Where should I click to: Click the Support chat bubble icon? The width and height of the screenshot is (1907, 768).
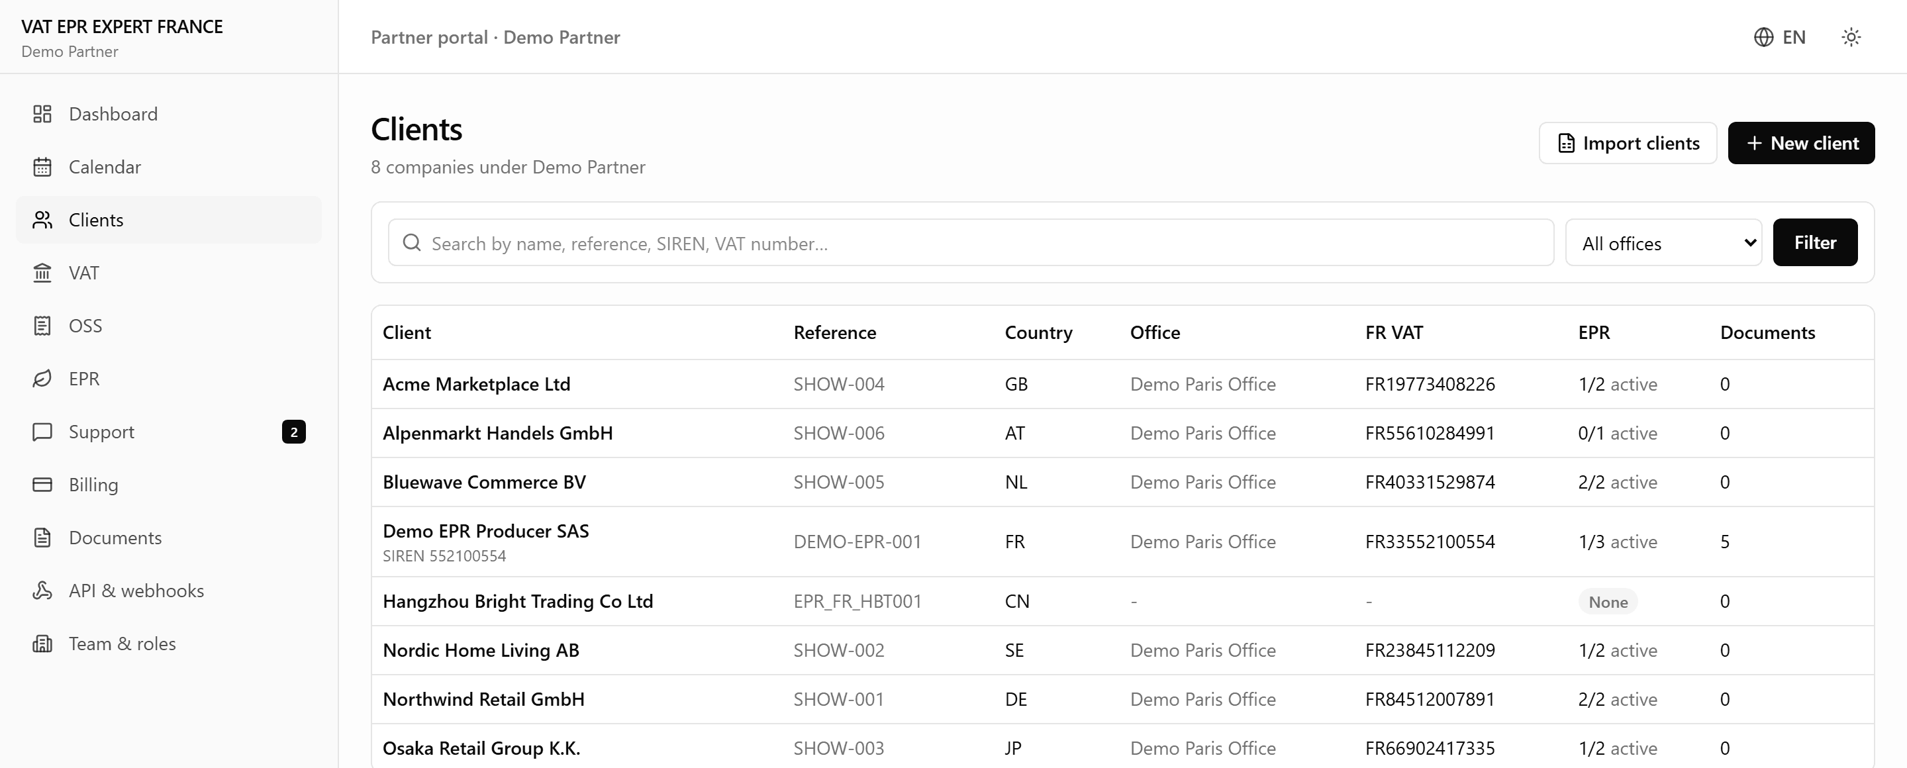coord(42,432)
